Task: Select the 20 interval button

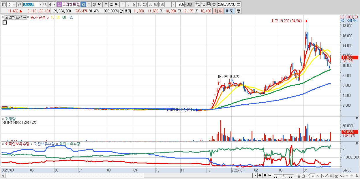Action: 145,4
